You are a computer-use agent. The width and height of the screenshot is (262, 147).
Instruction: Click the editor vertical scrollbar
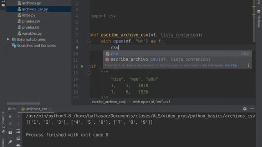coord(254,21)
